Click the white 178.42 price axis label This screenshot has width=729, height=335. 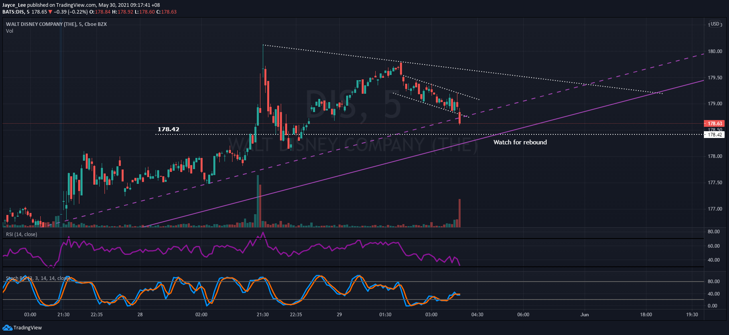[715, 135]
